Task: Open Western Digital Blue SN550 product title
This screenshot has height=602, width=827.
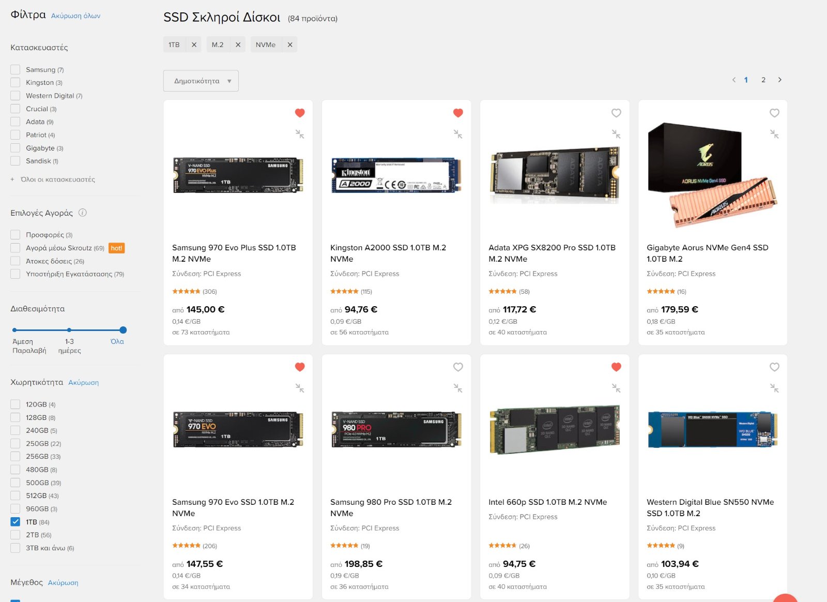Action: point(711,508)
